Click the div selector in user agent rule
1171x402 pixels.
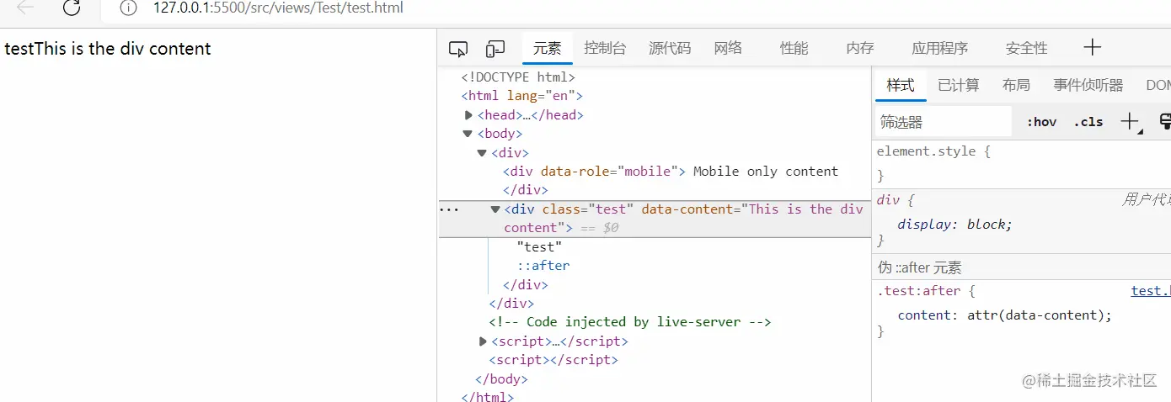coord(887,200)
